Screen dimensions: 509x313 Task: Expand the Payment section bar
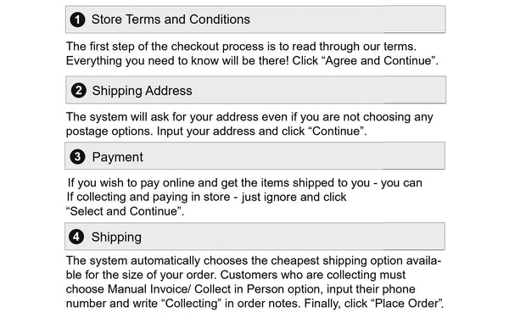pos(255,156)
